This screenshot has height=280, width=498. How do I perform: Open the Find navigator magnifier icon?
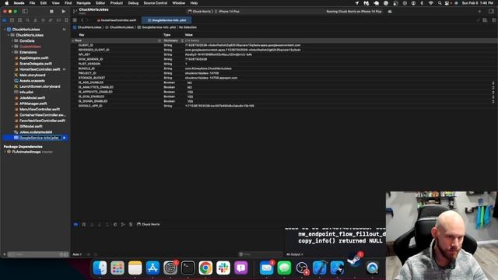click(x=28, y=20)
